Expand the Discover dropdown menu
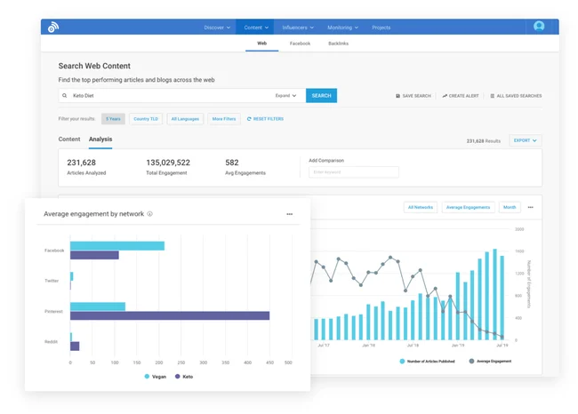The width and height of the screenshot is (578, 414). click(x=217, y=28)
